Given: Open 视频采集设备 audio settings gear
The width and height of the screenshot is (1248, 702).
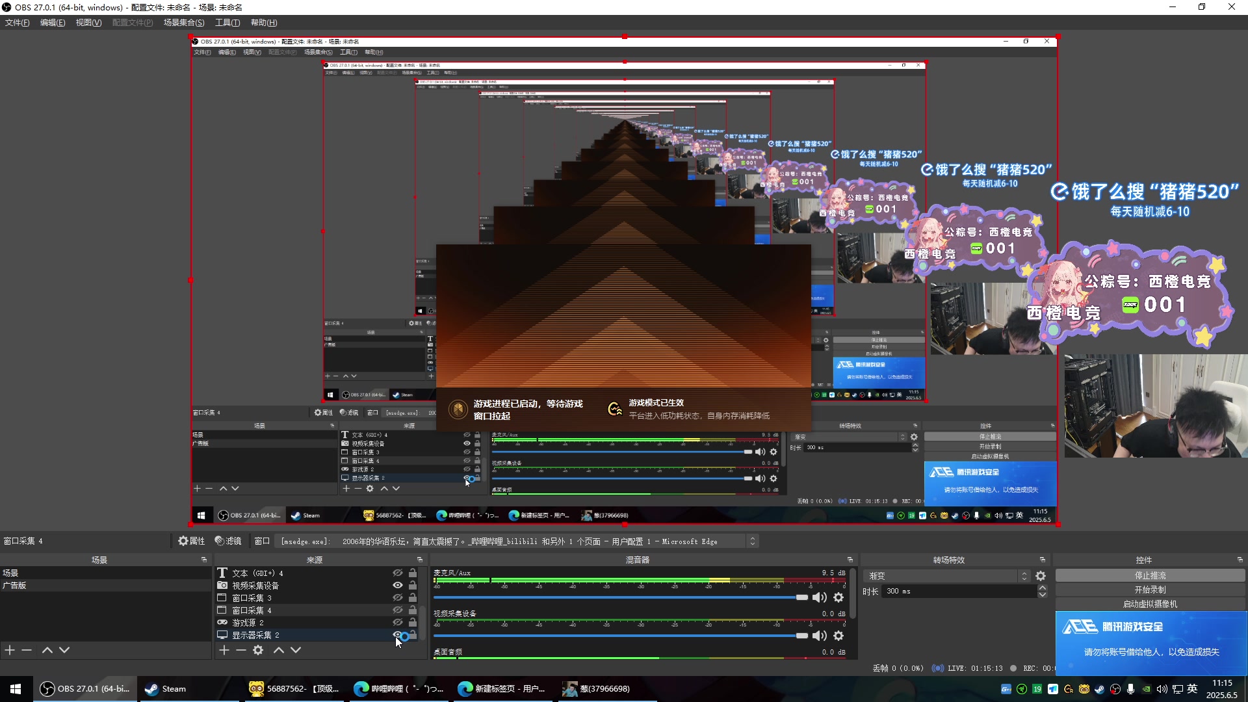Looking at the screenshot, I should [x=839, y=636].
